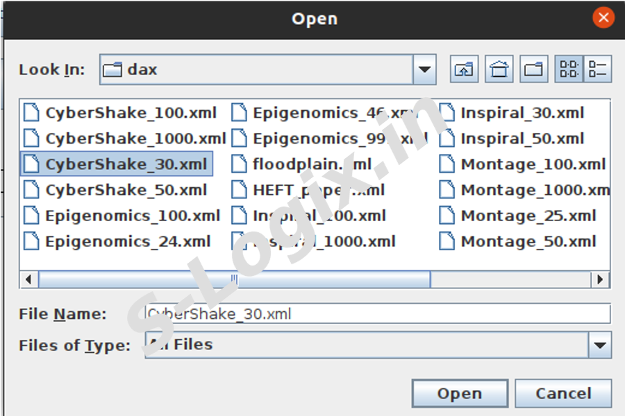
Task: Switch to List view mode
Action: pos(569,69)
